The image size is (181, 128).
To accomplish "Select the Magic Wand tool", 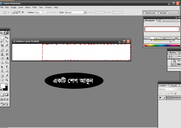I will click(x=7, y=41).
